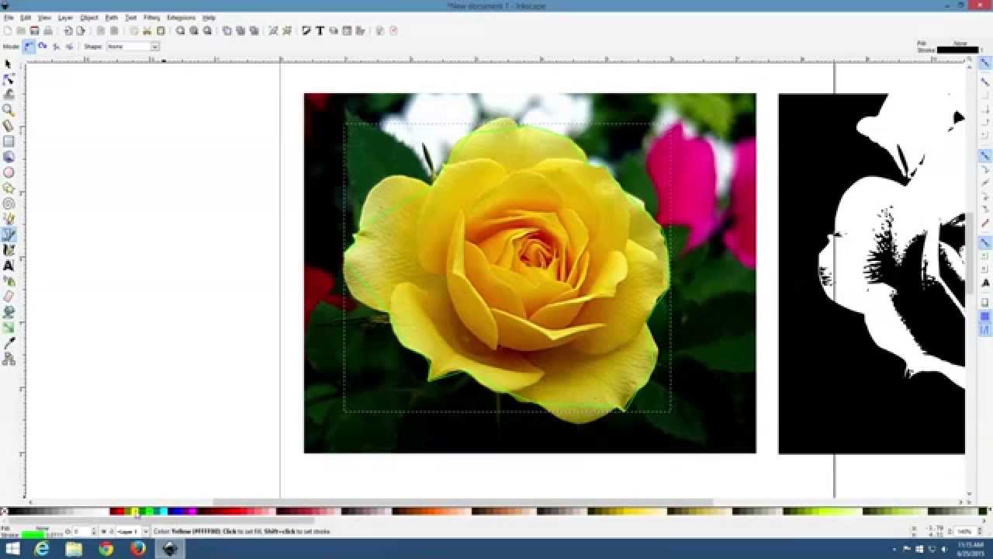Select the Star and polygon tool

[x=9, y=188]
